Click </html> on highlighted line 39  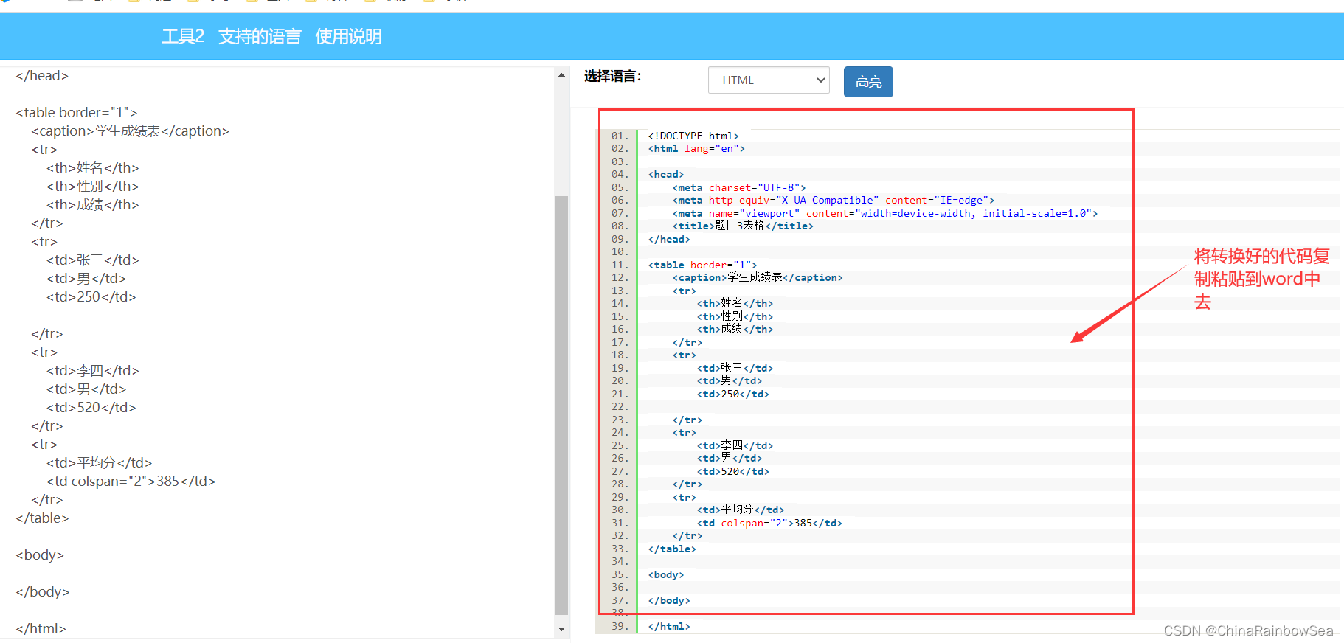pyautogui.click(x=669, y=626)
